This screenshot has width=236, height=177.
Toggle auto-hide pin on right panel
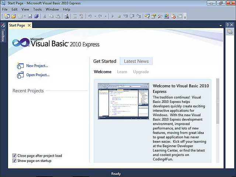[228, 25]
